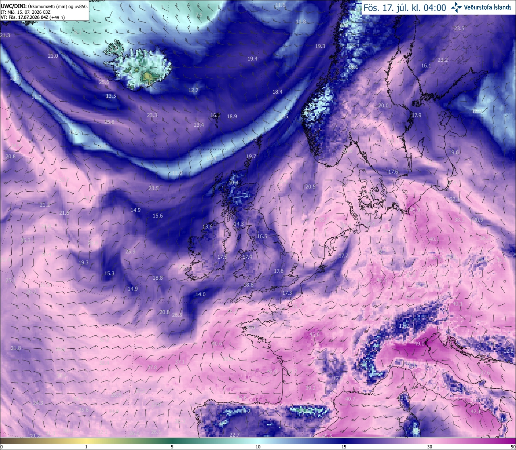
Task: Click the 20.0 value label over Sweden
Action: coord(383,106)
